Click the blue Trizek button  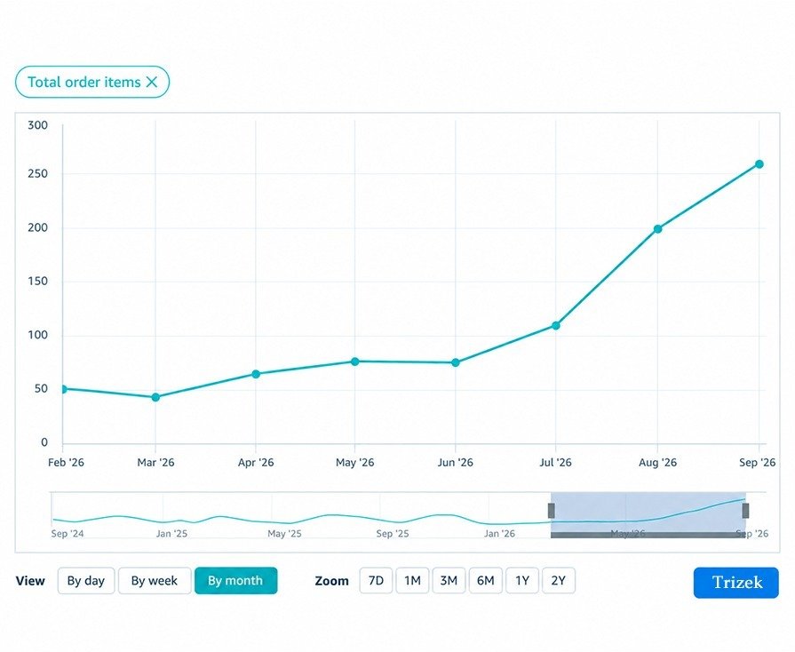click(x=736, y=583)
